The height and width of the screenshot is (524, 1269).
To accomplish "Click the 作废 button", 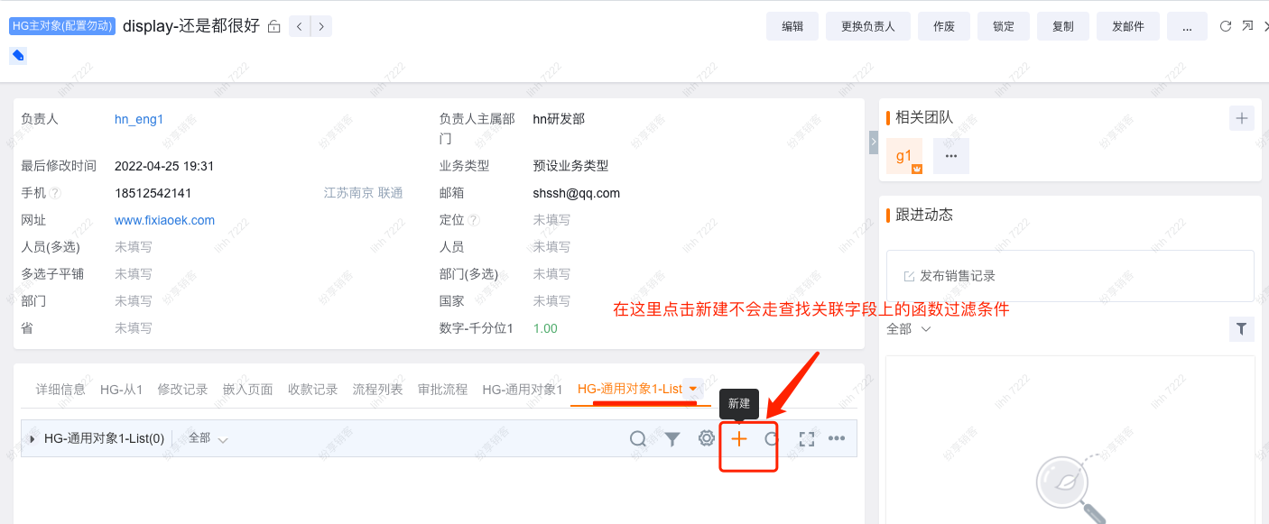I will (x=944, y=26).
